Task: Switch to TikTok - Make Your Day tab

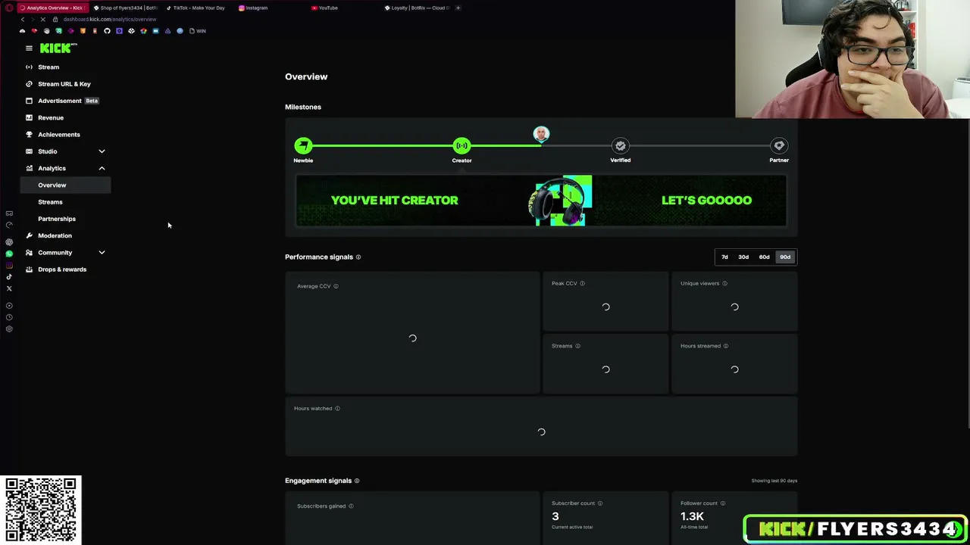Action: click(199, 8)
